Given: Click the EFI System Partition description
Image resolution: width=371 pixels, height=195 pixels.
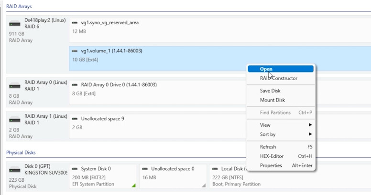Looking at the screenshot, I should [x=93, y=184].
